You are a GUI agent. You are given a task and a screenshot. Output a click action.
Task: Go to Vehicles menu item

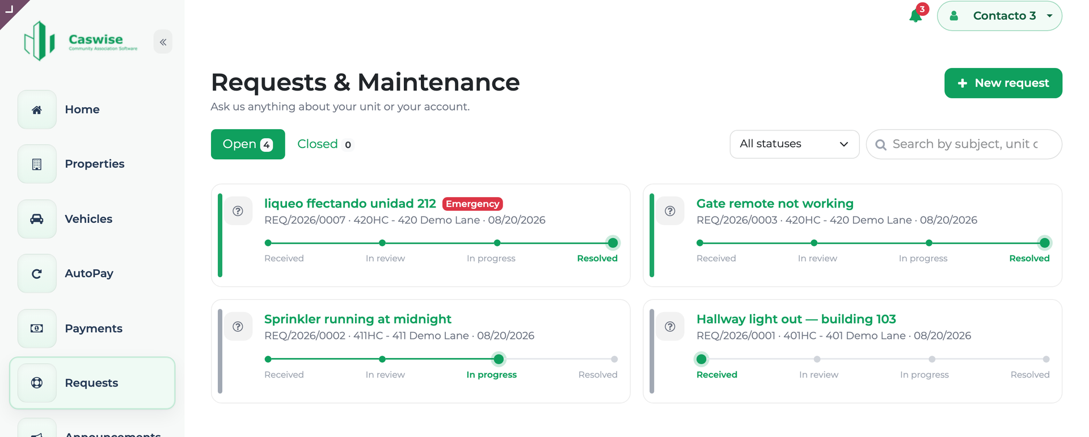[88, 219]
